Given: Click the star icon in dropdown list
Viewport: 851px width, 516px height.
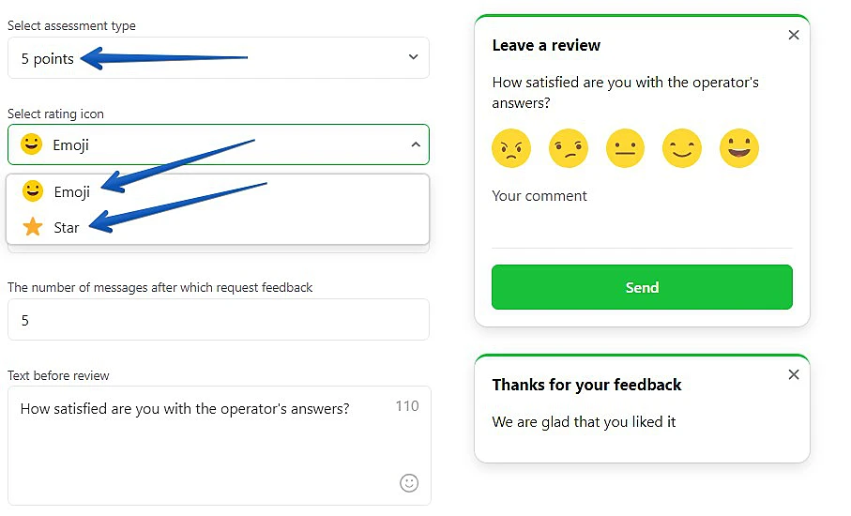Looking at the screenshot, I should (33, 227).
